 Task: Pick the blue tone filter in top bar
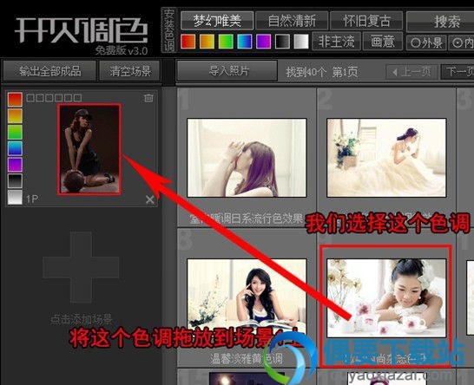click(x=245, y=41)
